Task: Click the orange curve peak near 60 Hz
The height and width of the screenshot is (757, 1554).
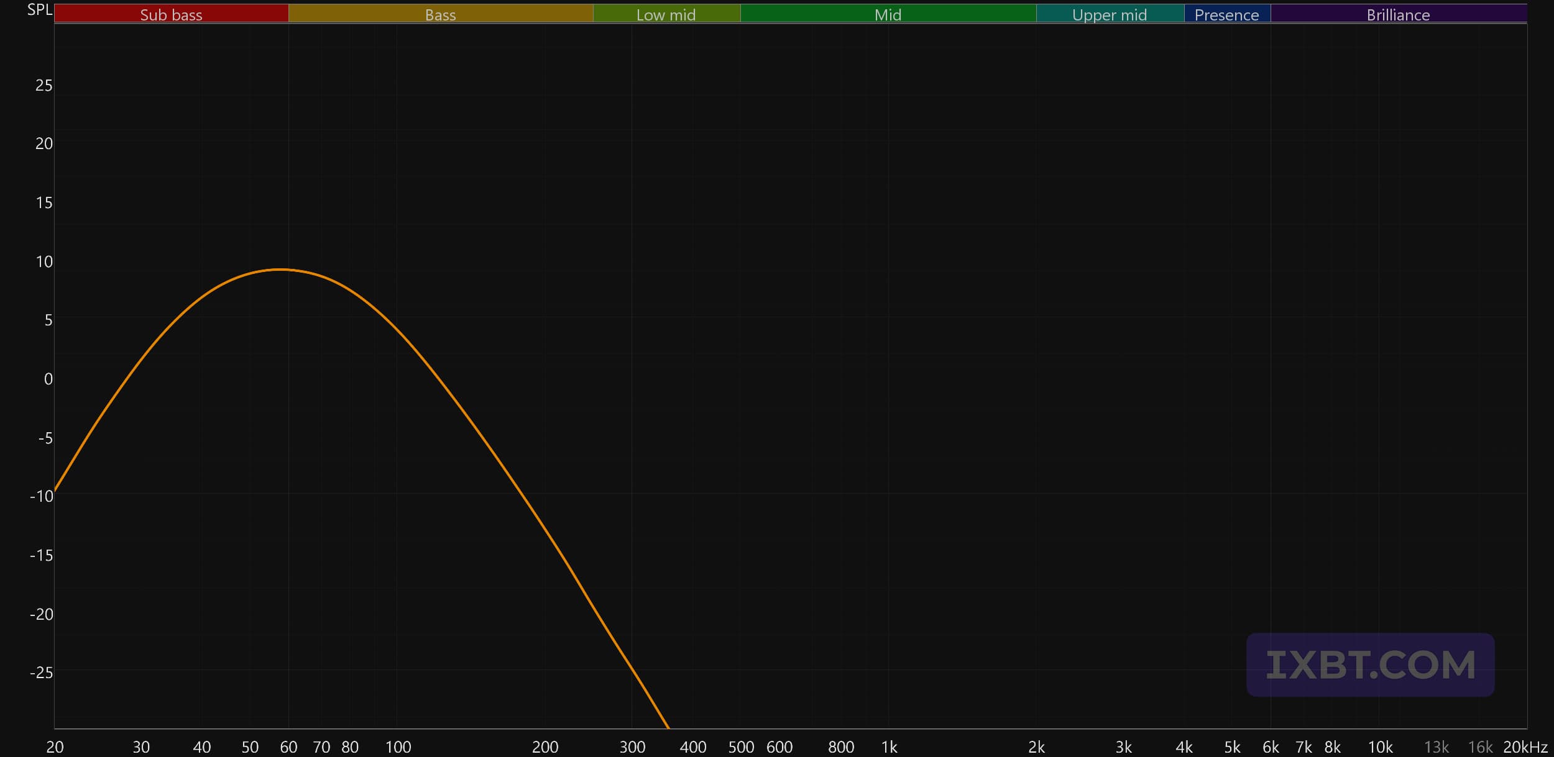Action: click(281, 270)
